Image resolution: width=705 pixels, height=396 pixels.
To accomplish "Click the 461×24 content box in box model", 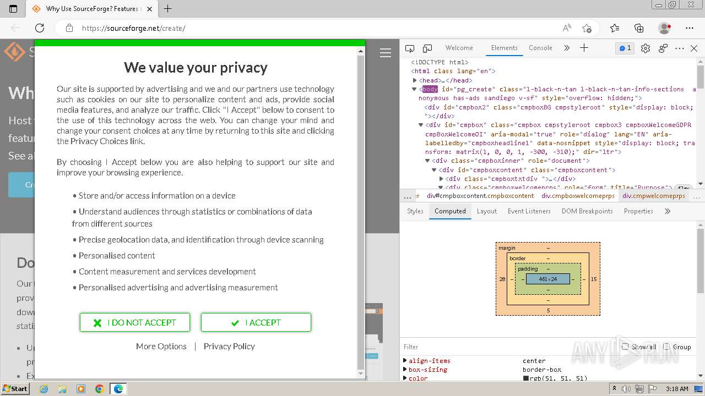I will coord(548,279).
